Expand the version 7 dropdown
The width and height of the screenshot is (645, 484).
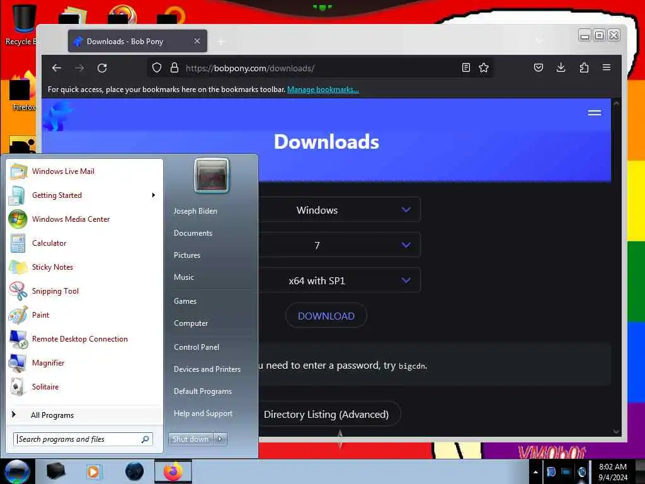pyautogui.click(x=340, y=245)
